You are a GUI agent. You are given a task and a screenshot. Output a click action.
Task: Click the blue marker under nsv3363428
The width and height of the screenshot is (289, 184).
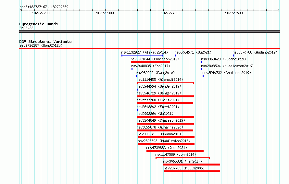click(x=202, y=62)
